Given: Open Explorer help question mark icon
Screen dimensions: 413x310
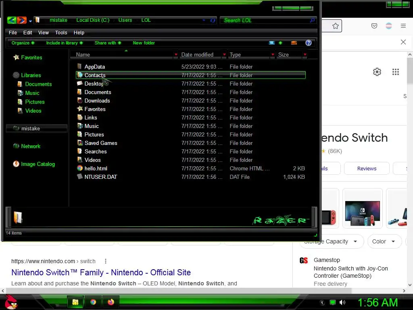Looking at the screenshot, I should [x=309, y=43].
